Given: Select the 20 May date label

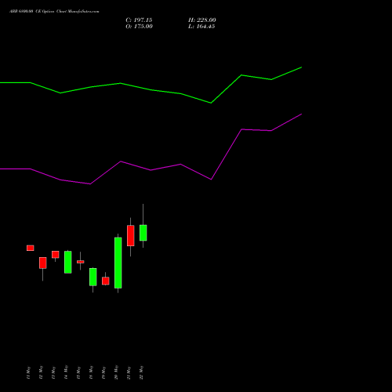Looking at the screenshot, I should pyautogui.click(x=116, y=372).
